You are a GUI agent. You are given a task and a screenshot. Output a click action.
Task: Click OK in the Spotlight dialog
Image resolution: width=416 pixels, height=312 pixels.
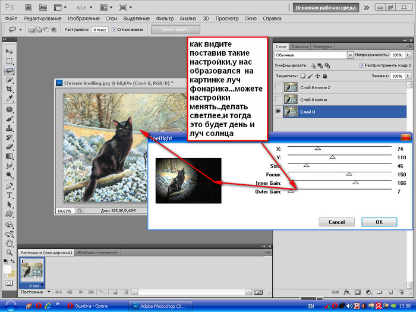coord(379,222)
